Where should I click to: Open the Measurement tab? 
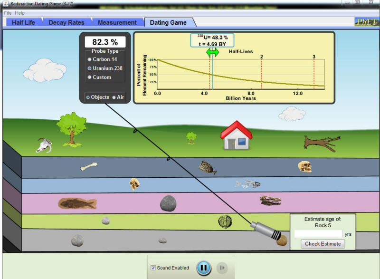tap(117, 22)
